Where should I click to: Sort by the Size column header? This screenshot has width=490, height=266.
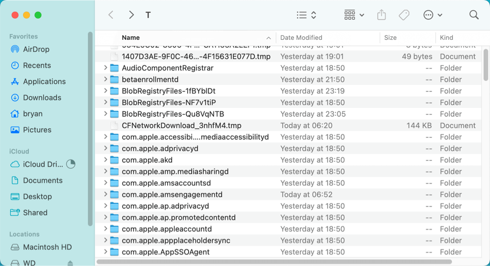[x=391, y=38]
